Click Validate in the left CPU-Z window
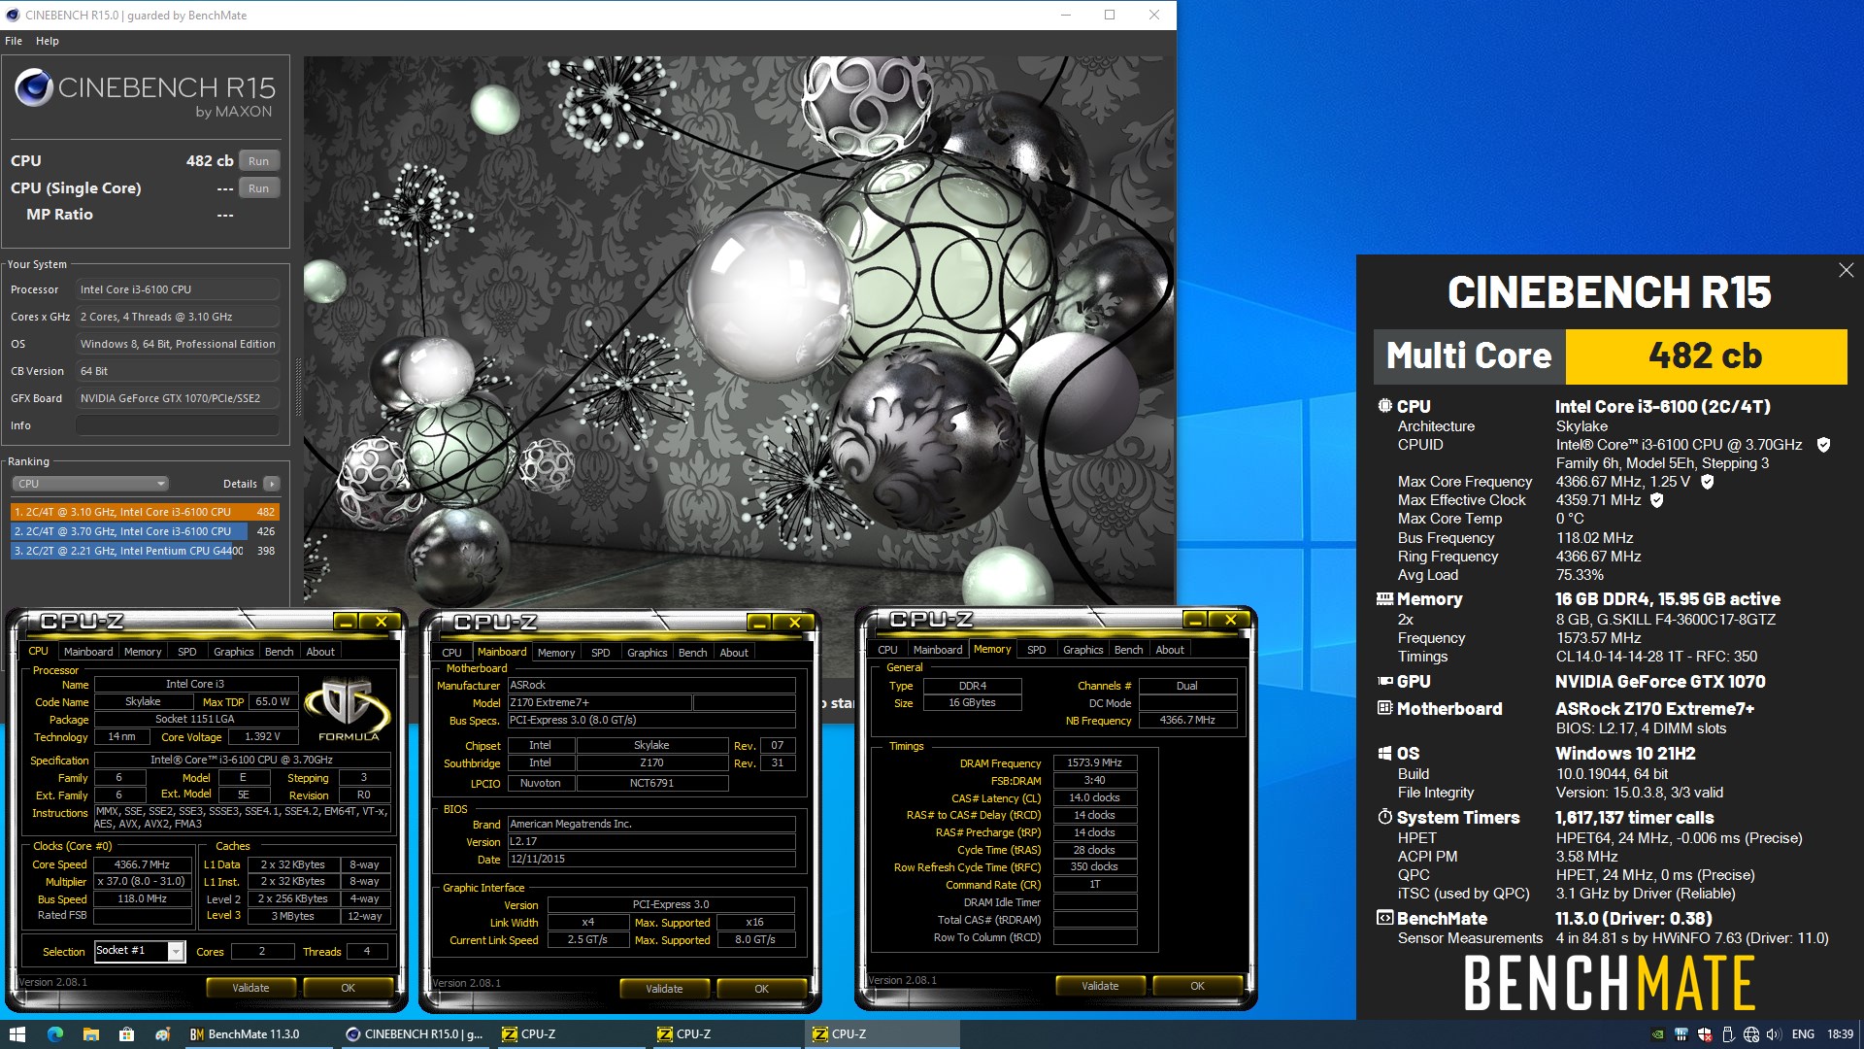1864x1049 pixels. (x=250, y=988)
